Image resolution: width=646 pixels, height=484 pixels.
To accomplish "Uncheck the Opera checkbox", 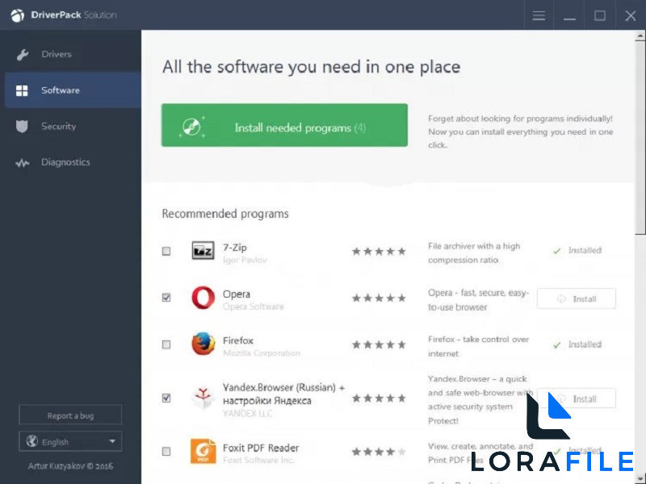I will (x=166, y=297).
